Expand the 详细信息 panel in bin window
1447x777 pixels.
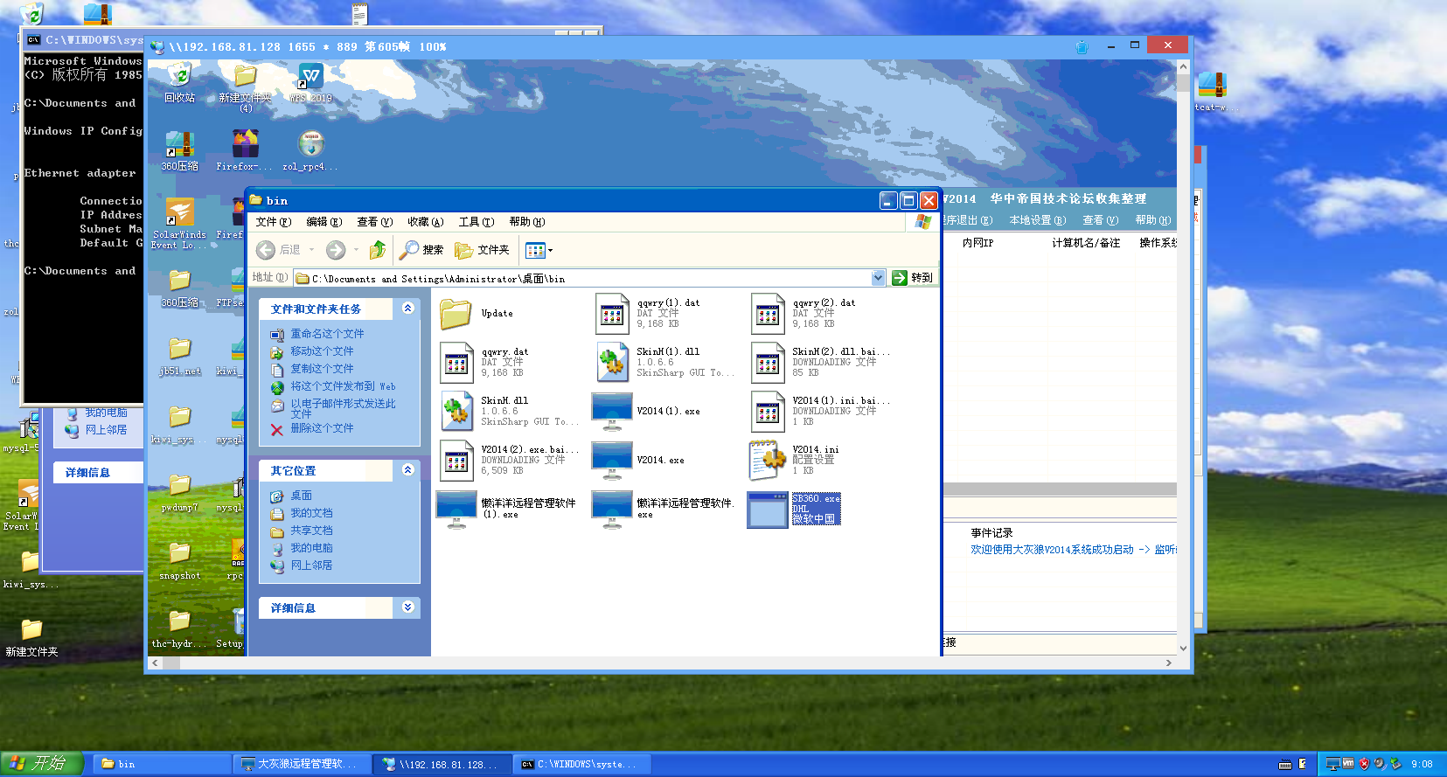pyautogui.click(x=407, y=607)
